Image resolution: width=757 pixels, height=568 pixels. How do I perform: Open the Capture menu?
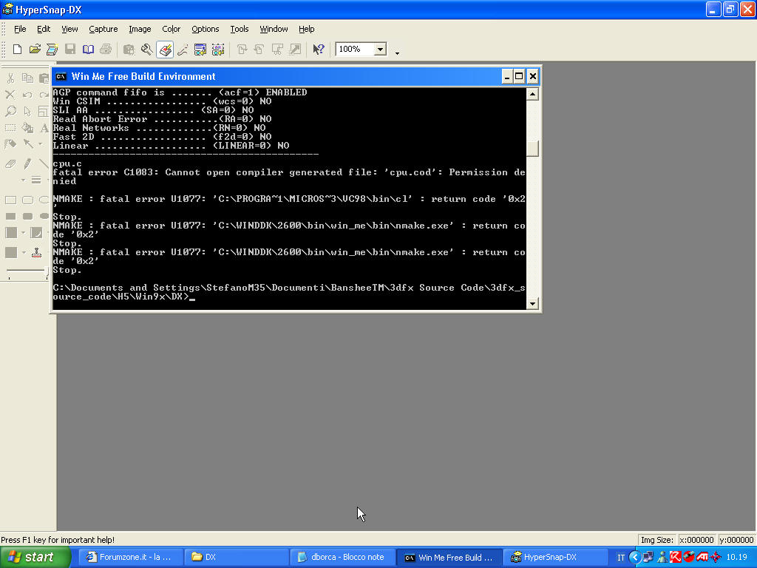pyautogui.click(x=103, y=29)
